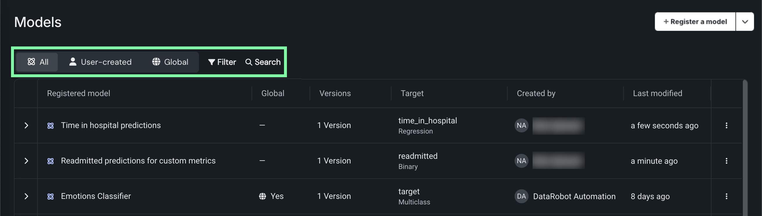Image resolution: width=762 pixels, height=216 pixels.
Task: Open the Readmitted predictions for custom metrics model
Action: (x=138, y=161)
